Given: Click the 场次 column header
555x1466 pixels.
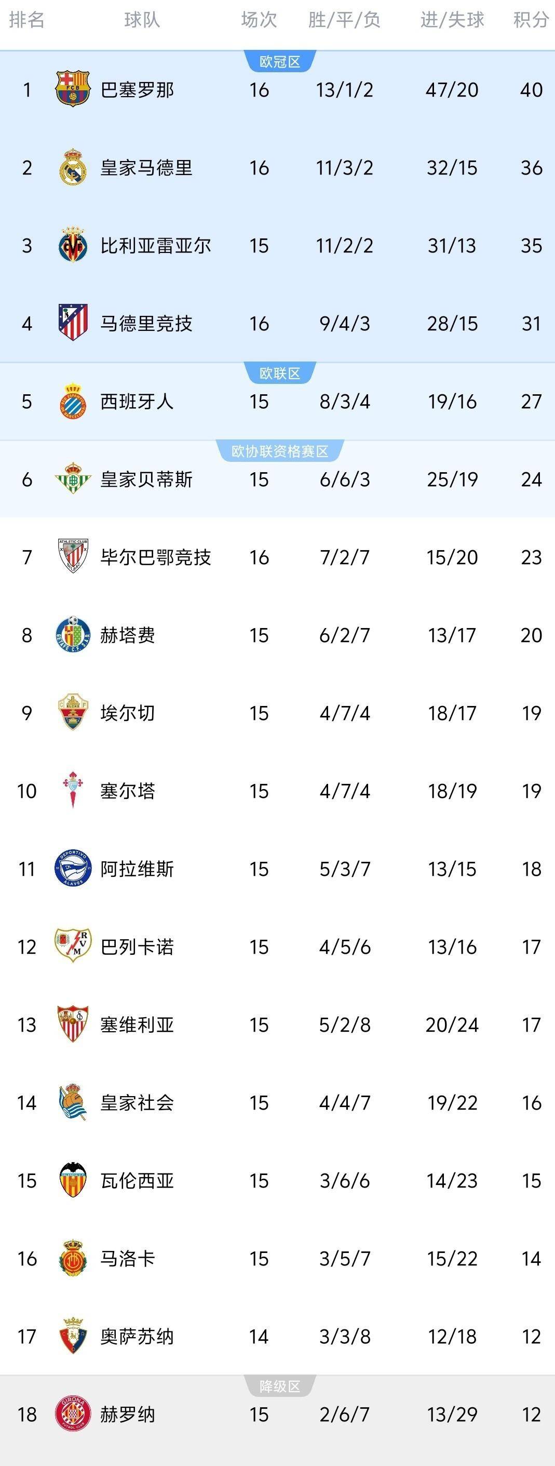Looking at the screenshot, I should click(259, 20).
